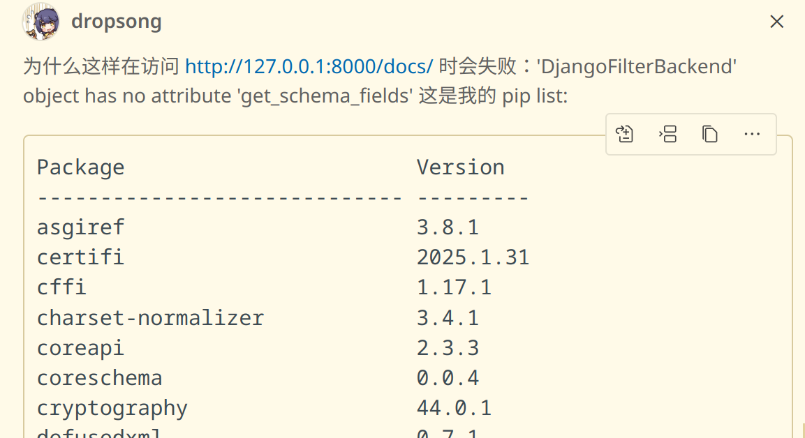
Task: Copy the pip list code block
Action: pyautogui.click(x=710, y=134)
